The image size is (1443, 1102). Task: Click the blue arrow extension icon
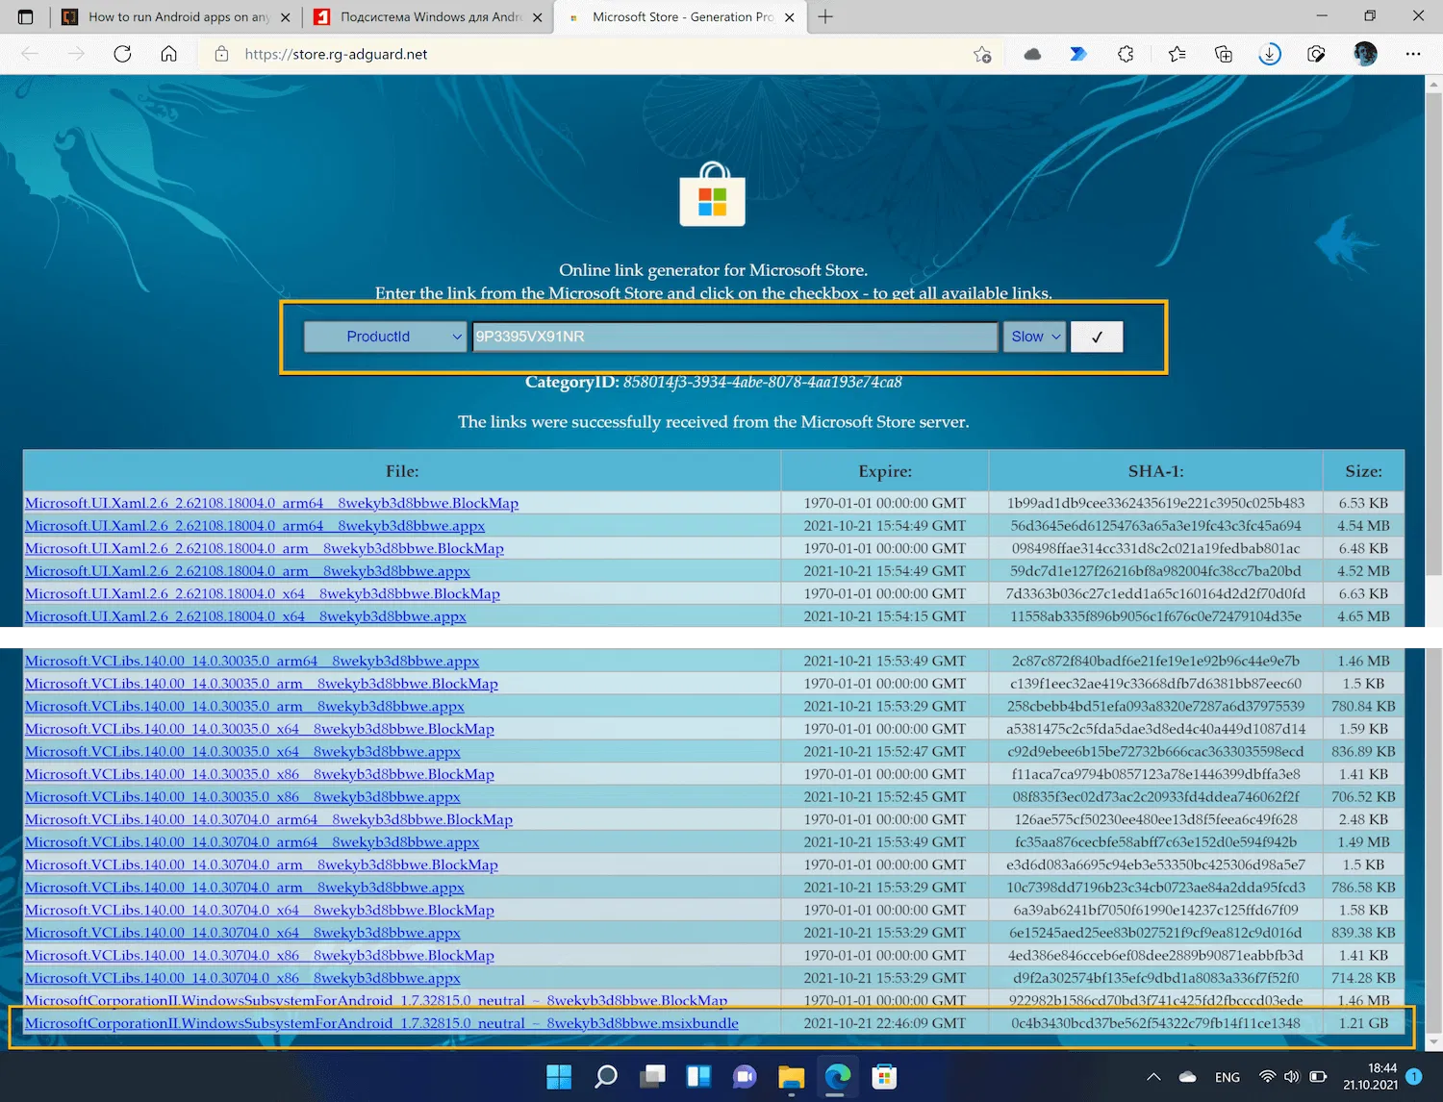pyautogui.click(x=1078, y=55)
